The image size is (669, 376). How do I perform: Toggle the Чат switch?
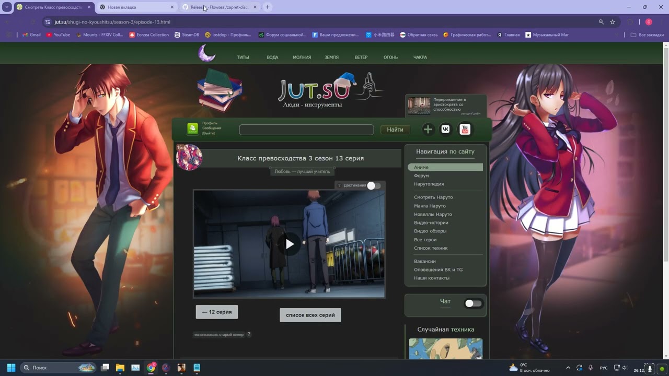coord(474,303)
